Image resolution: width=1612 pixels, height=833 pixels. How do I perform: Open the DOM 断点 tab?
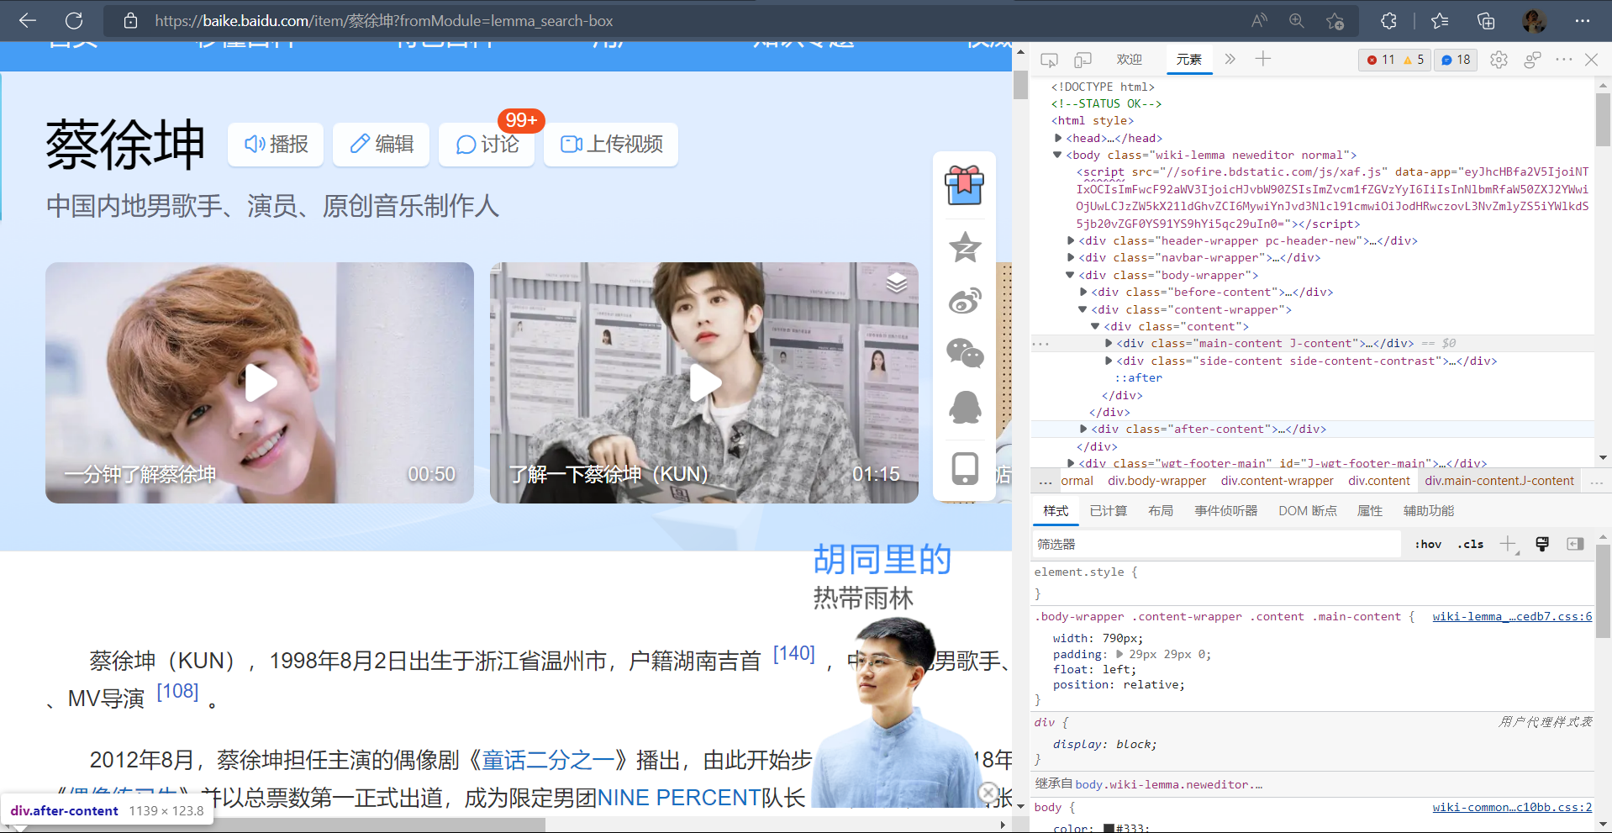1308,510
